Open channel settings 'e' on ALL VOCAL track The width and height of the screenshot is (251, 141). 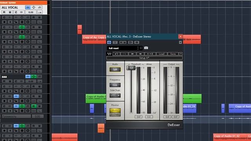point(16,12)
